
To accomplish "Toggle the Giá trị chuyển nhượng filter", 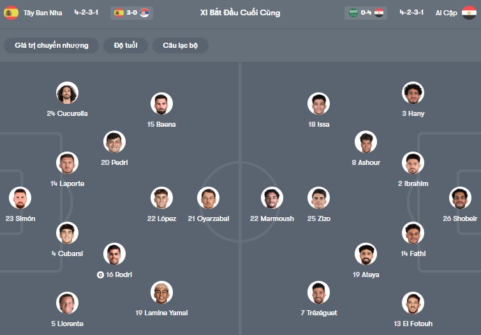I will (x=52, y=45).
